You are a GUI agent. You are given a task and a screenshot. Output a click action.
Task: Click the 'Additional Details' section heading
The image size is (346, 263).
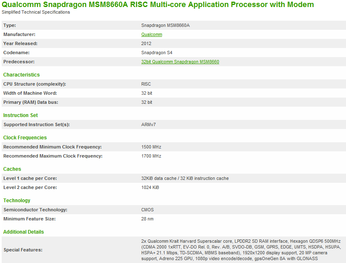(24, 232)
